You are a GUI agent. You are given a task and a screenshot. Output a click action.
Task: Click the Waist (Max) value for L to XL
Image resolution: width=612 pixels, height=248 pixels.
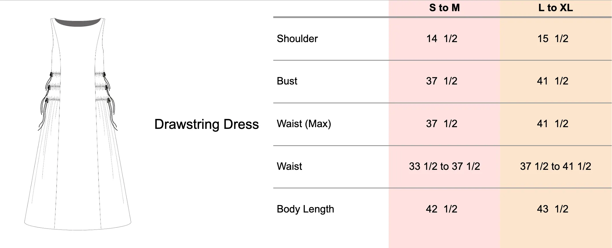point(553,124)
